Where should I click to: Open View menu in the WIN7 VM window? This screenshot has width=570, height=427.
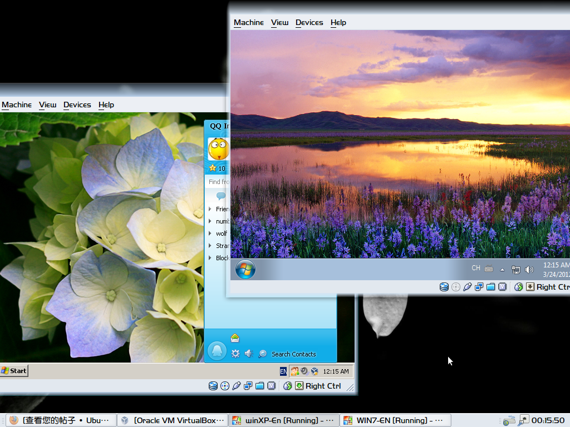tap(279, 22)
